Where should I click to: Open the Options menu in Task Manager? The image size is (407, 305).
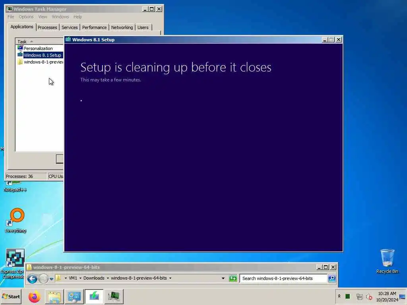[26, 17]
